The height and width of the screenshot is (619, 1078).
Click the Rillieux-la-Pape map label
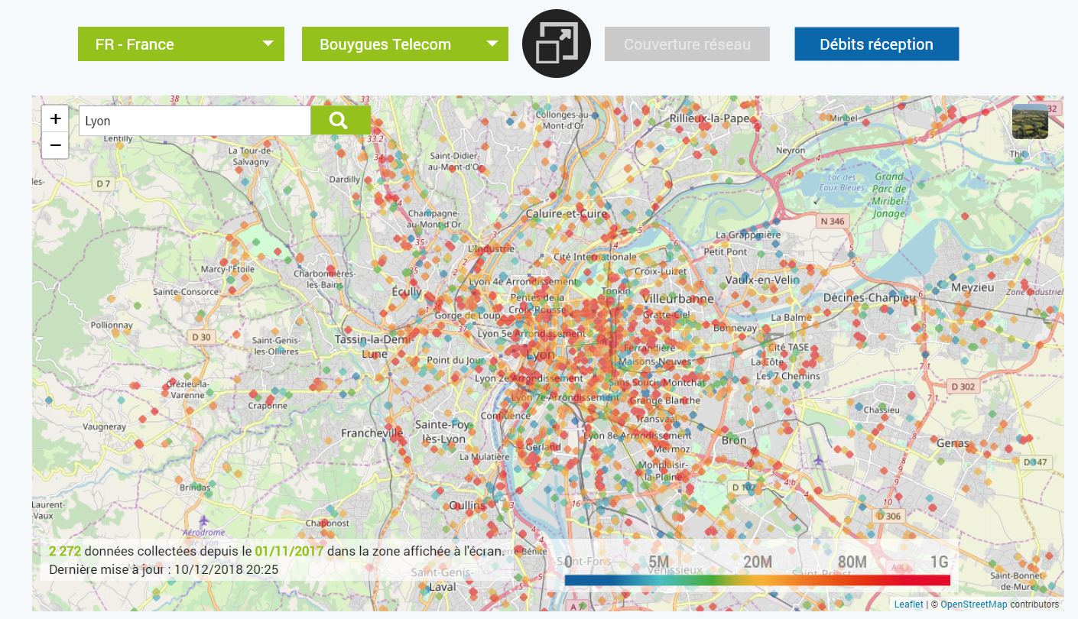point(709,118)
